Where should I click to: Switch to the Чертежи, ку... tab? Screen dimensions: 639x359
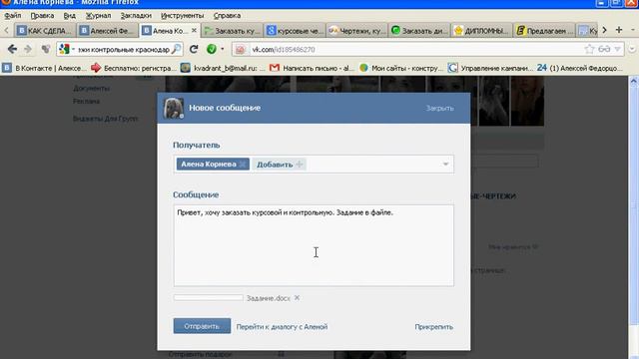[357, 31]
